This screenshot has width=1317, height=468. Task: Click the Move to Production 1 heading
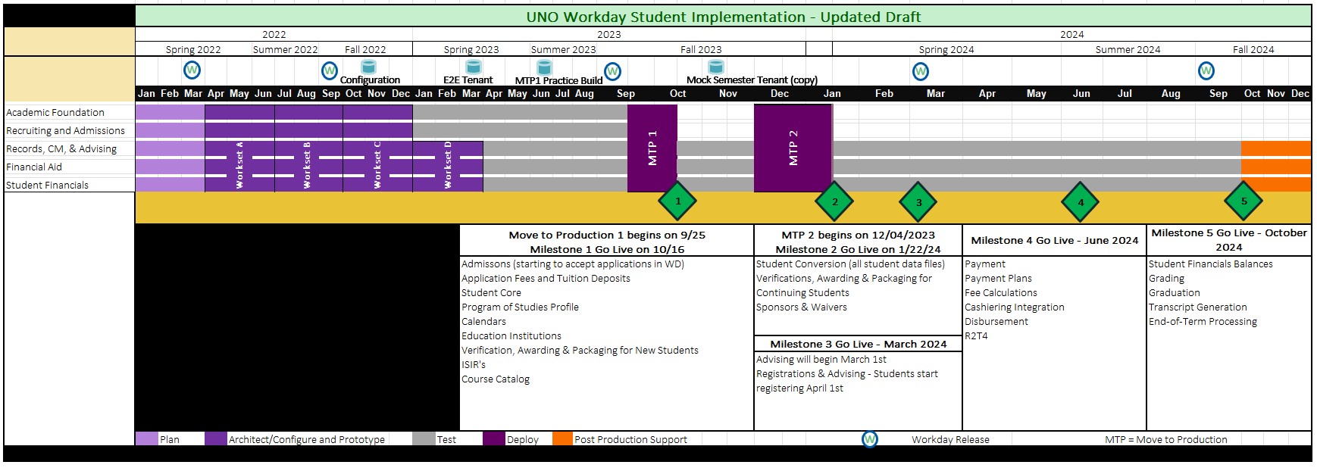coord(607,235)
